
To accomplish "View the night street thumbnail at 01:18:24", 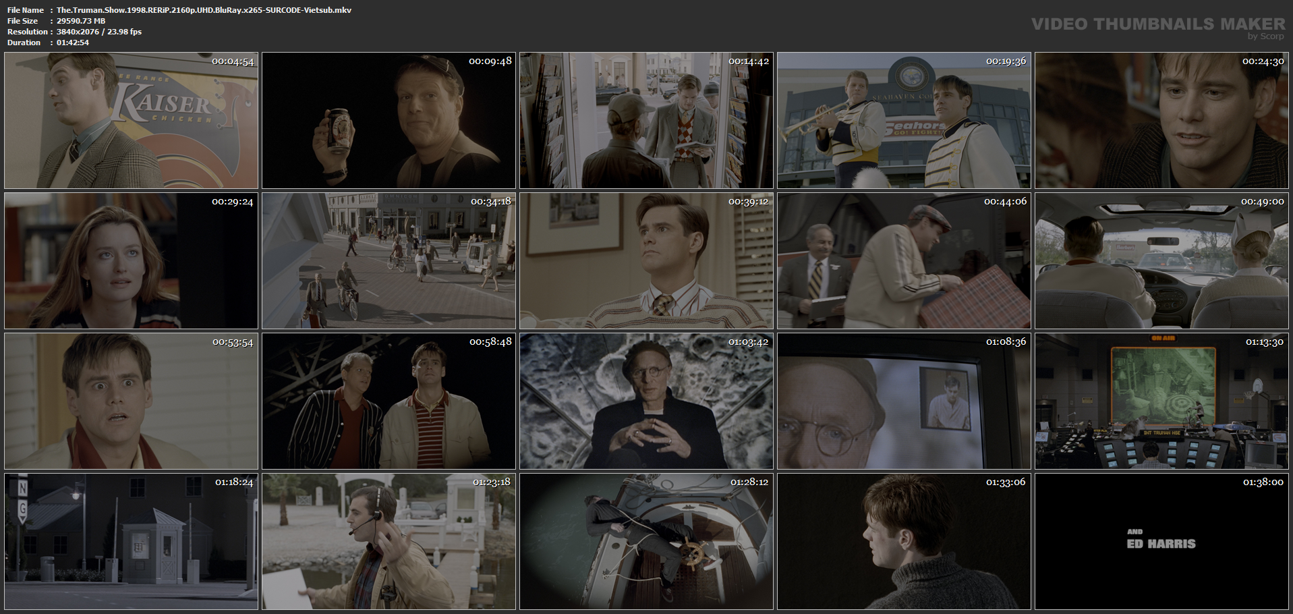I will tap(131, 541).
